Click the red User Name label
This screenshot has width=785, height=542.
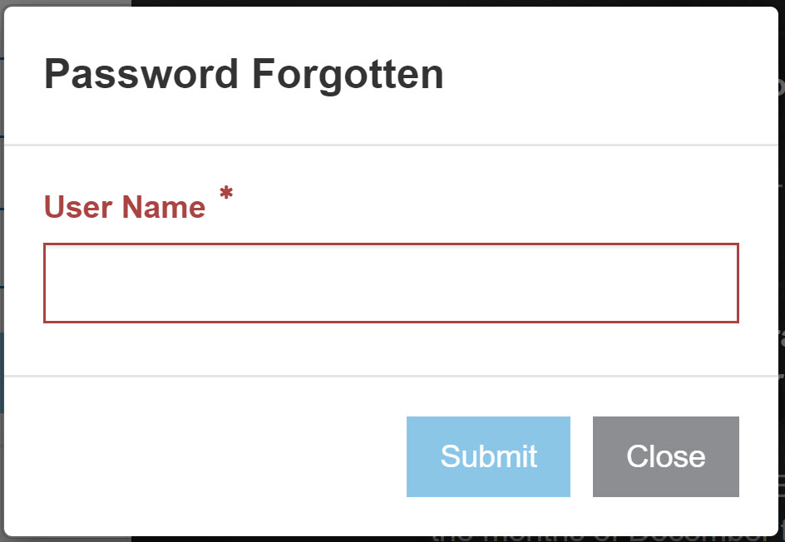click(125, 207)
